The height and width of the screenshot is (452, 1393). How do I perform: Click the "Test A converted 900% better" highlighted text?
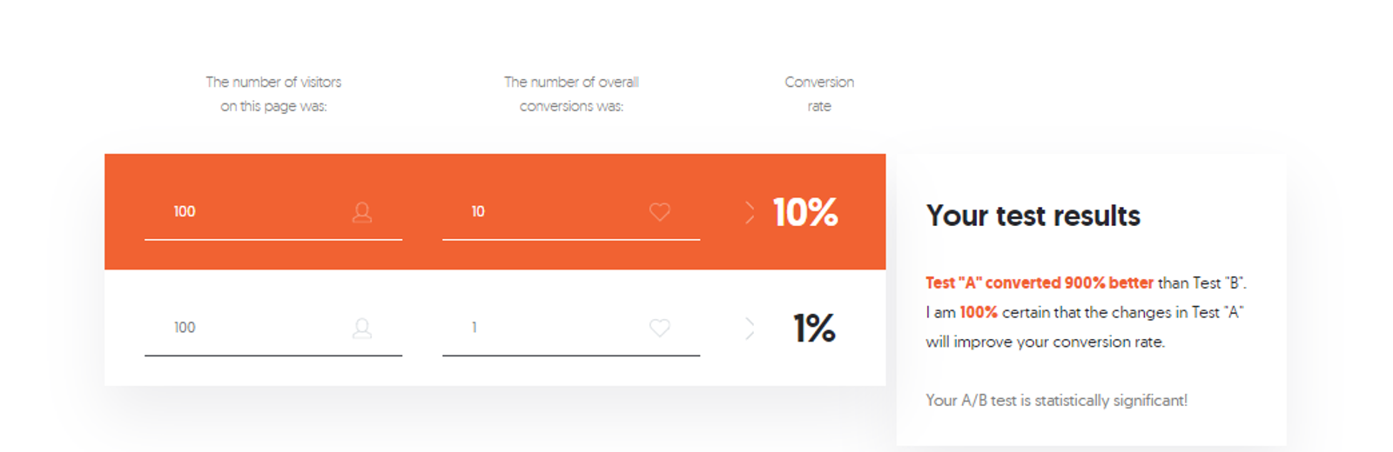(1039, 283)
